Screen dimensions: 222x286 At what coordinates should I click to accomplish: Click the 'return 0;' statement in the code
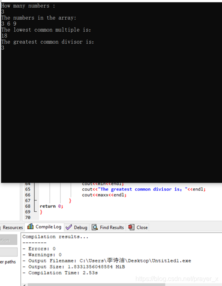51,206
